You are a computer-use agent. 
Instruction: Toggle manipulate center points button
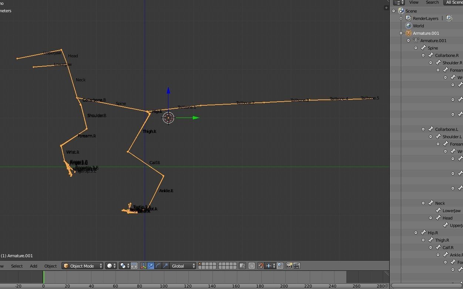point(134,266)
